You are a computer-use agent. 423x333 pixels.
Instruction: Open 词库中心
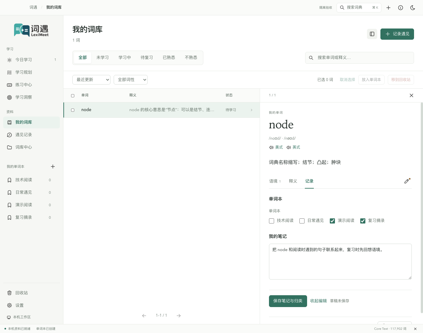(x=31, y=147)
